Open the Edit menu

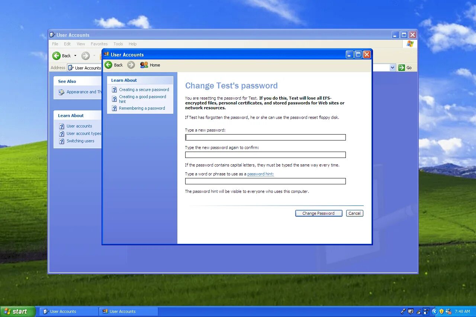point(67,44)
